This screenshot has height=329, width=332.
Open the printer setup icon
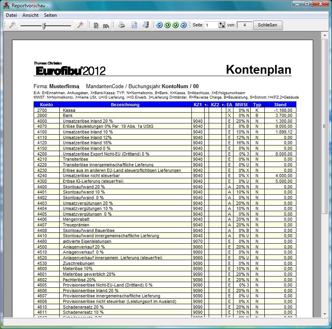146,25
